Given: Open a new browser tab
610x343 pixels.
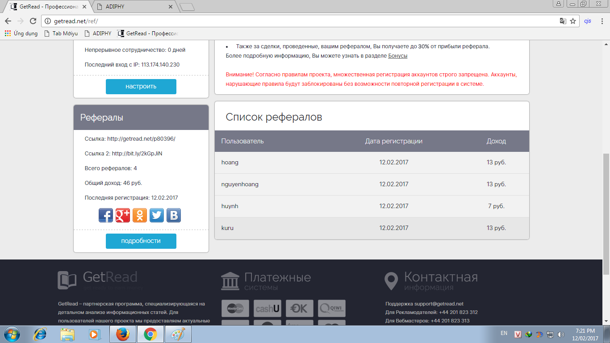Looking at the screenshot, I should coord(187,7).
